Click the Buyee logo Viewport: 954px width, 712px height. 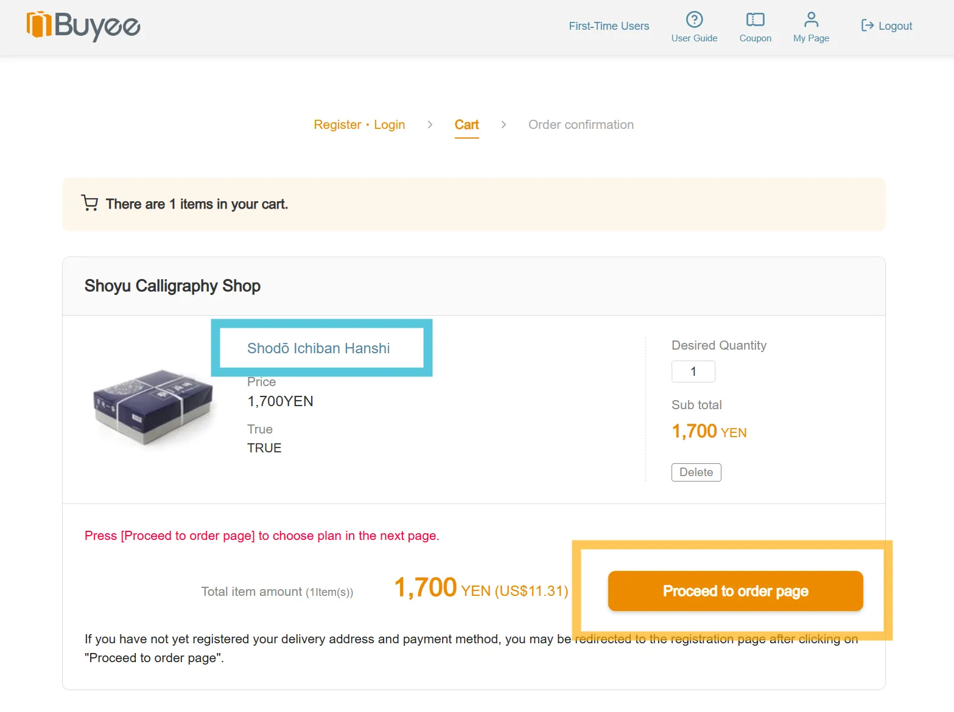click(x=83, y=26)
